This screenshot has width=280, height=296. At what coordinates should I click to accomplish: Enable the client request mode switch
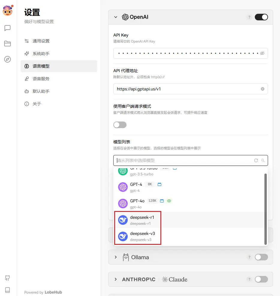pyautogui.click(x=120, y=125)
